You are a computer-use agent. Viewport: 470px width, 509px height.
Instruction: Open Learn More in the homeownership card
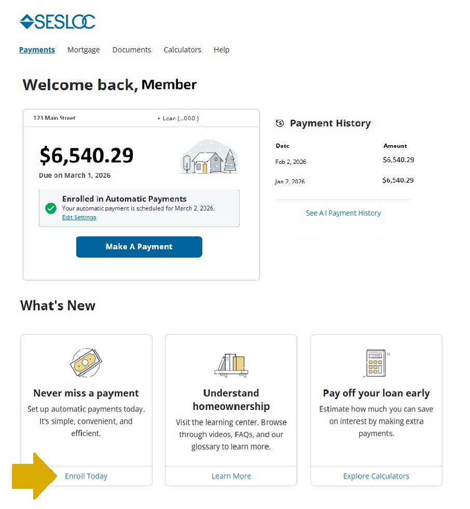231,476
